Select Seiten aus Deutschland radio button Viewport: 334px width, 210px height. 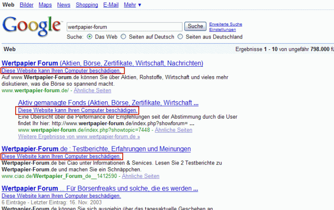pyautogui.click(x=180, y=36)
